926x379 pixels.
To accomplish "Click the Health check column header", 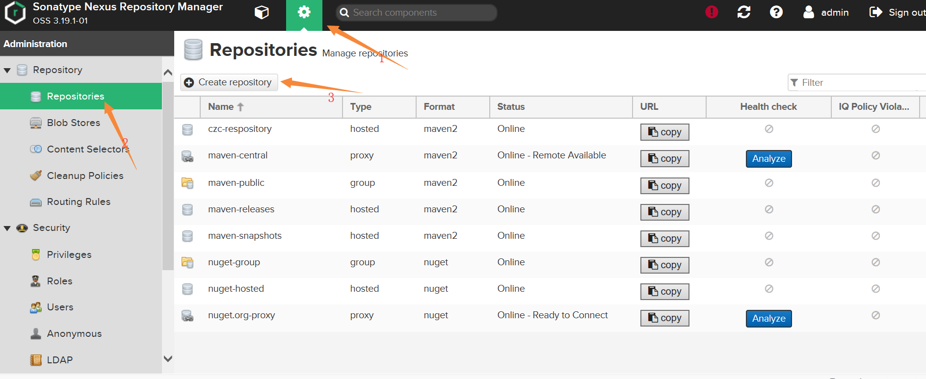I will (x=768, y=107).
